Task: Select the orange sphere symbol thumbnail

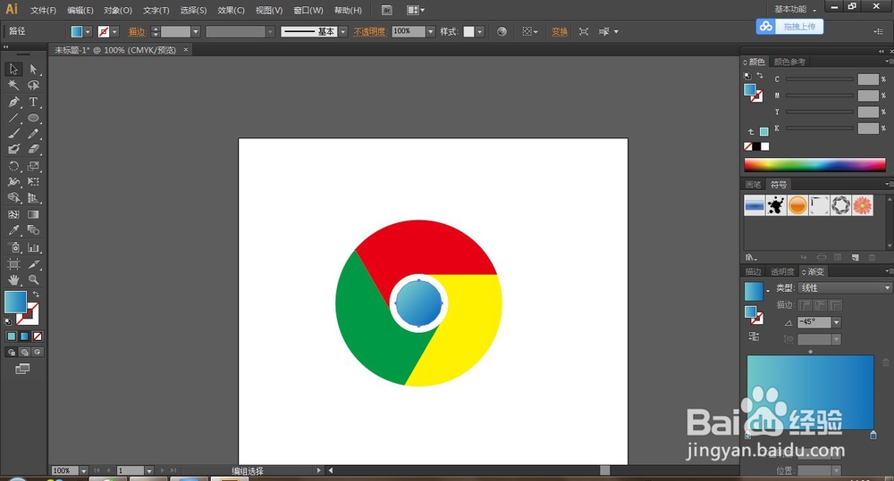Action: pos(797,205)
